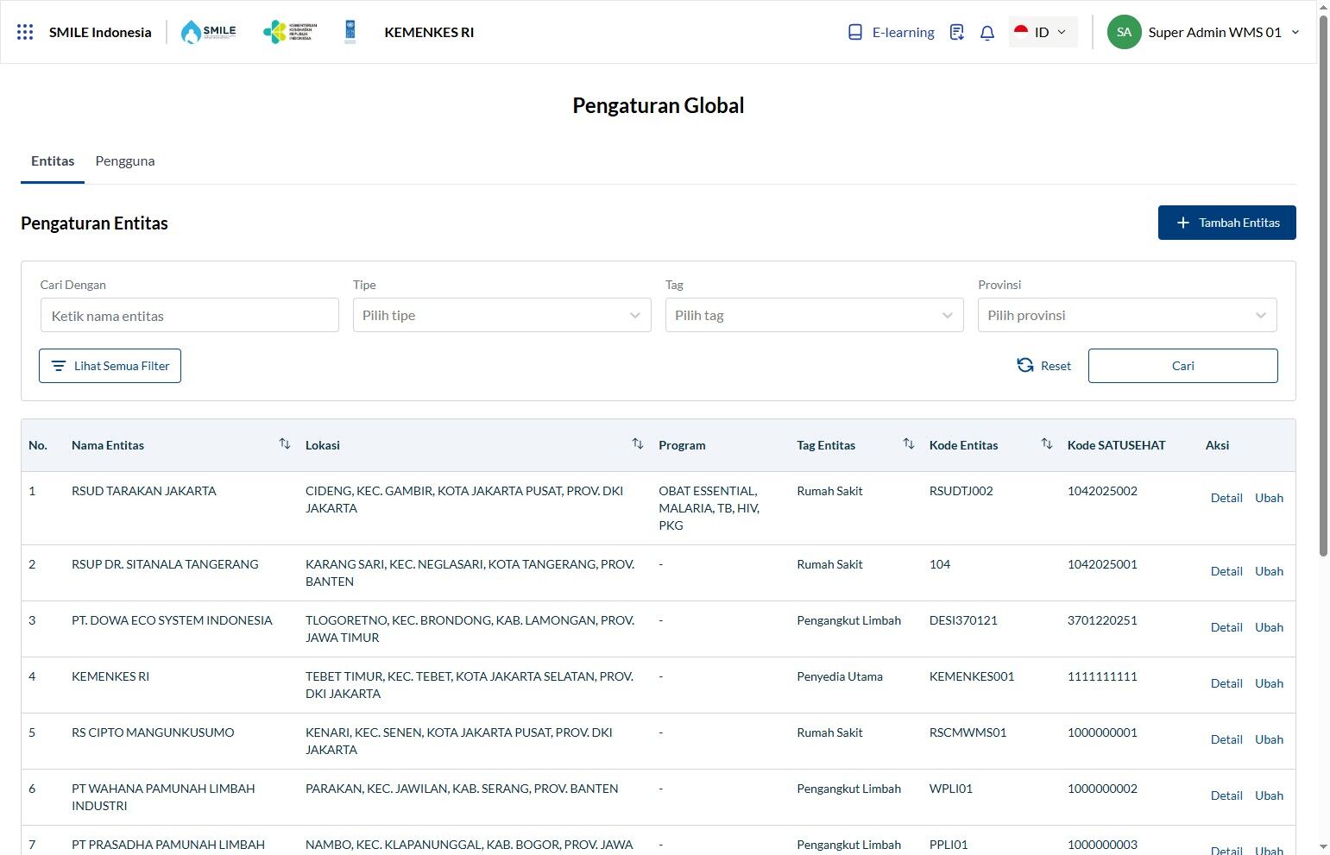
Task: Open Detail for PT WAHANA PAMUNAH LIMBAH INDUSTRI
Action: pos(1226,795)
